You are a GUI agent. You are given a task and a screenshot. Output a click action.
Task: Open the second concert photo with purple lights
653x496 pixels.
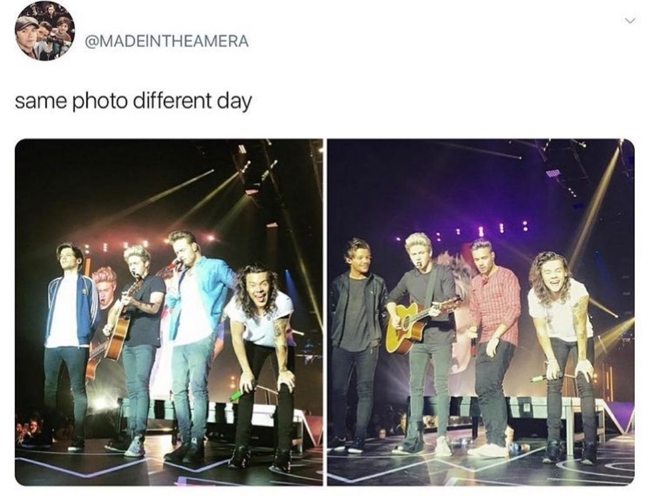[x=481, y=312]
